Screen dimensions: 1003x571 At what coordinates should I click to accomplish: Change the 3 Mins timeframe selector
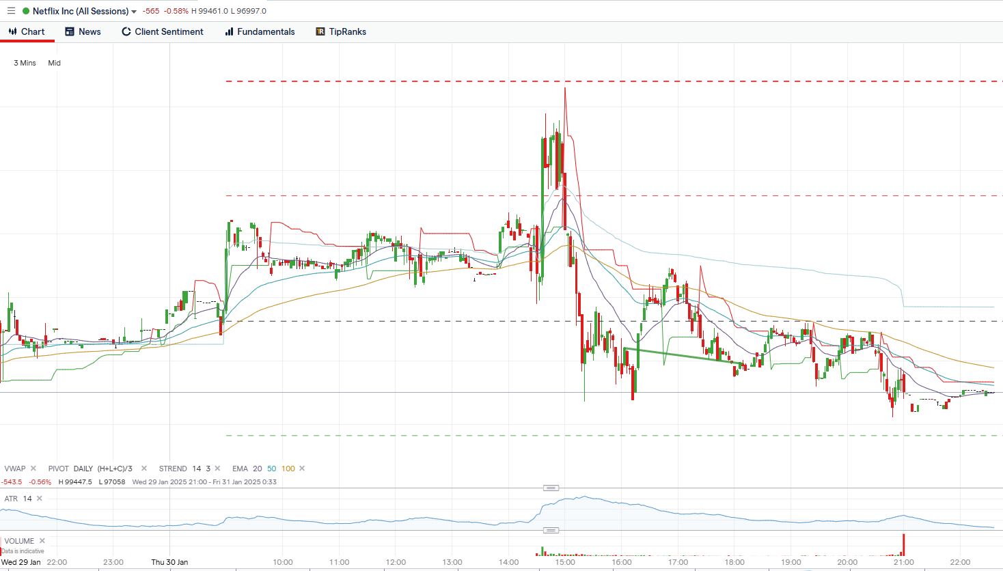pos(25,63)
